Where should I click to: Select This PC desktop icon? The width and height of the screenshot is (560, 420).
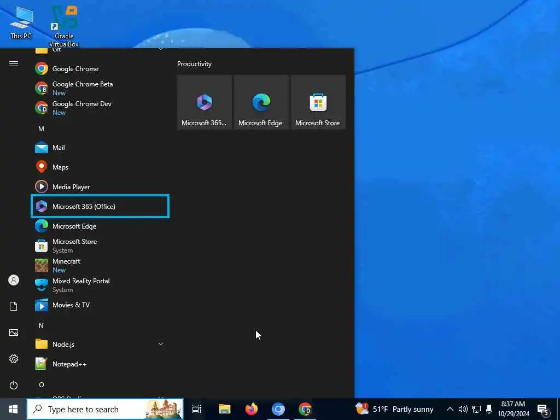(21, 22)
